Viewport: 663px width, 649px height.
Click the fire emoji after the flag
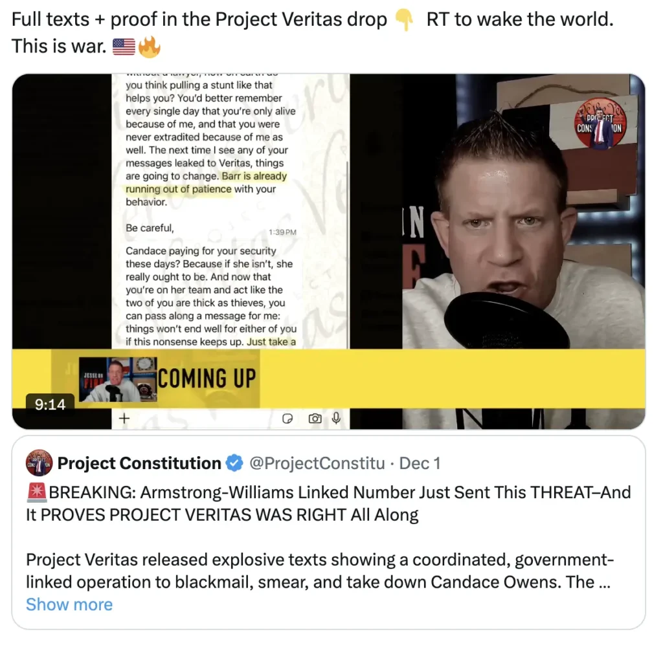click(x=150, y=47)
